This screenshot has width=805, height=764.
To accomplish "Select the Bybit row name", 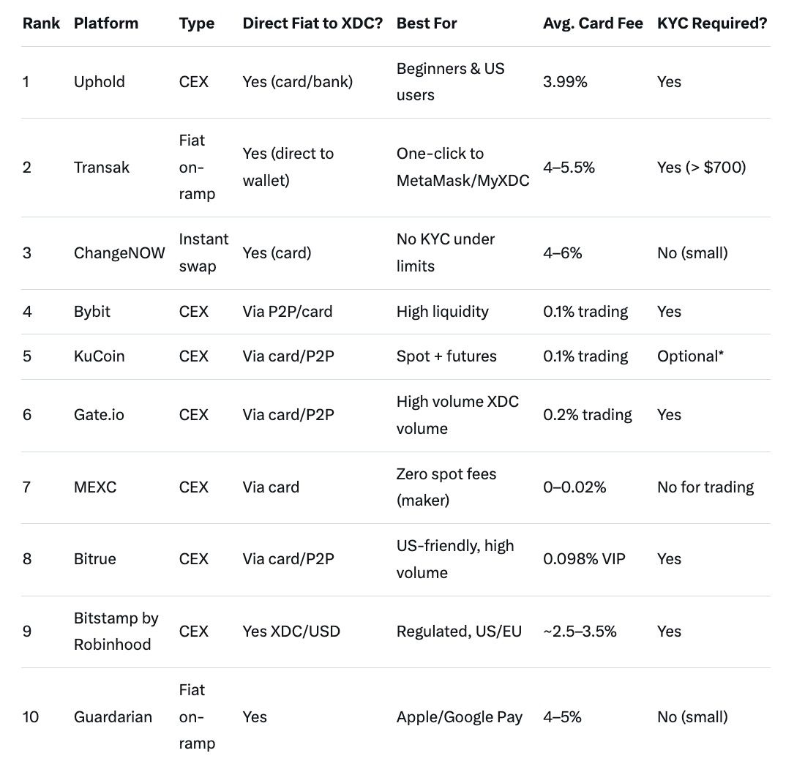I will tap(92, 312).
